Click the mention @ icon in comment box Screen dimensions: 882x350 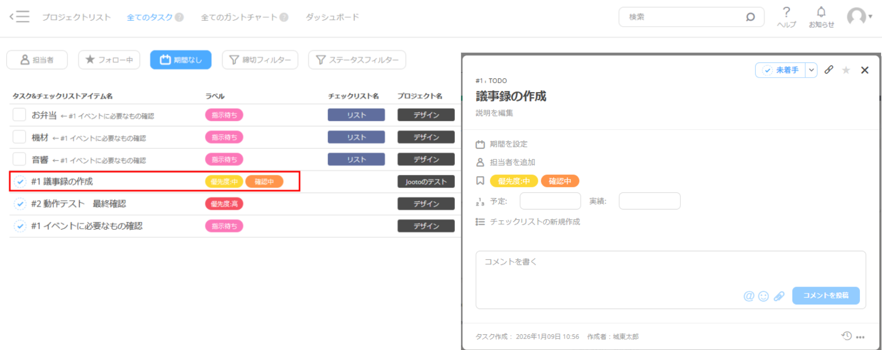click(x=749, y=296)
